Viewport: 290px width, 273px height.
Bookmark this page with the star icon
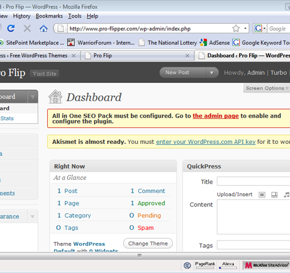coord(236,28)
